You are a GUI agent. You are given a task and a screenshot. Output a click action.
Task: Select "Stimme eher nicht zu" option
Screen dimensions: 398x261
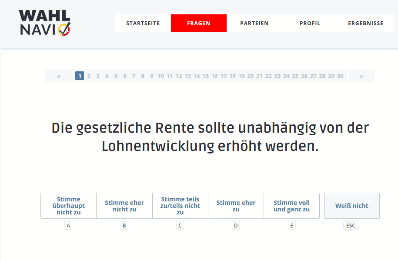(124, 206)
